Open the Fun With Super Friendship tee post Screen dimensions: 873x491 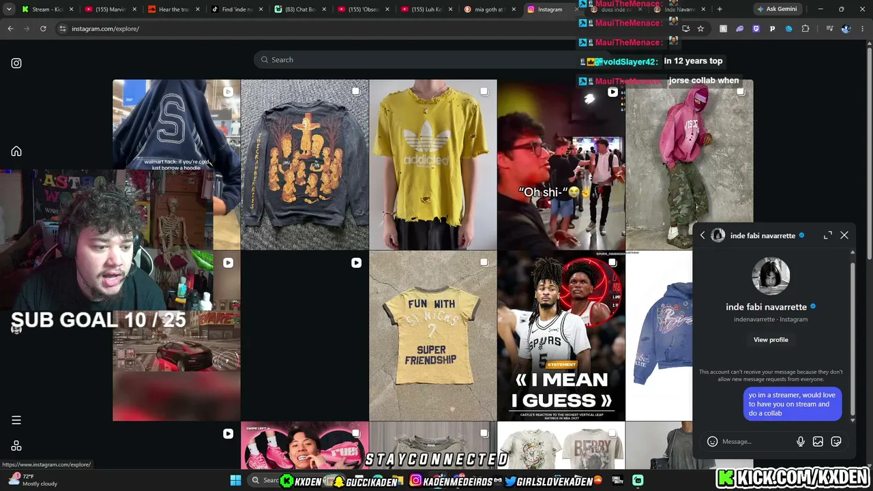pos(433,336)
